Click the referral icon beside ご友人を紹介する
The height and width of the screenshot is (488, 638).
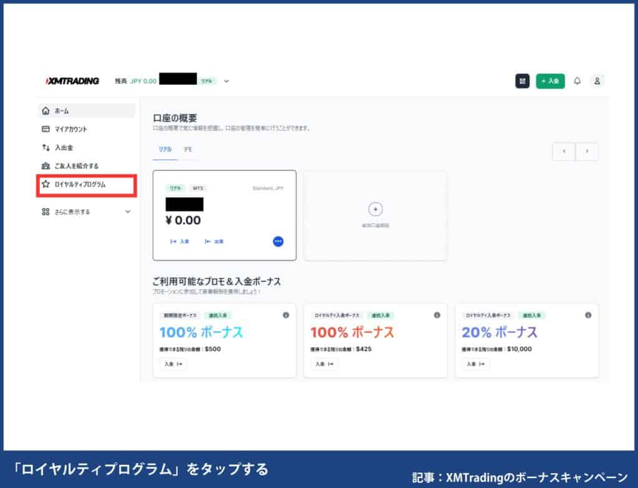pos(45,166)
